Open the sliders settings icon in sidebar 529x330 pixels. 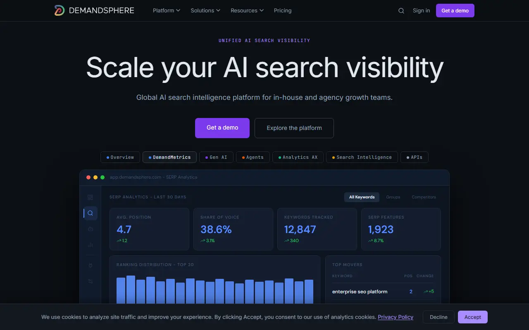click(x=91, y=281)
